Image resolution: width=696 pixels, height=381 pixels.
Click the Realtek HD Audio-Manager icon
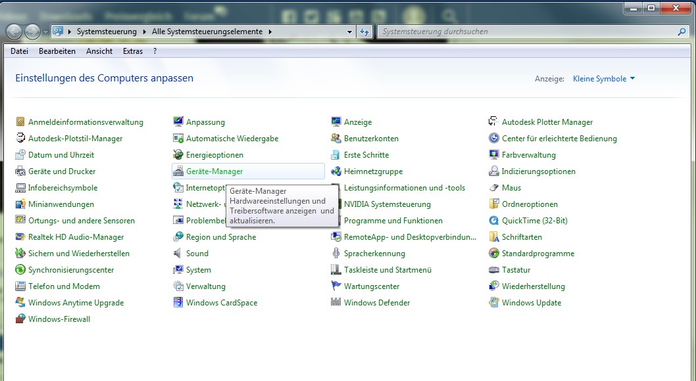[20, 237]
